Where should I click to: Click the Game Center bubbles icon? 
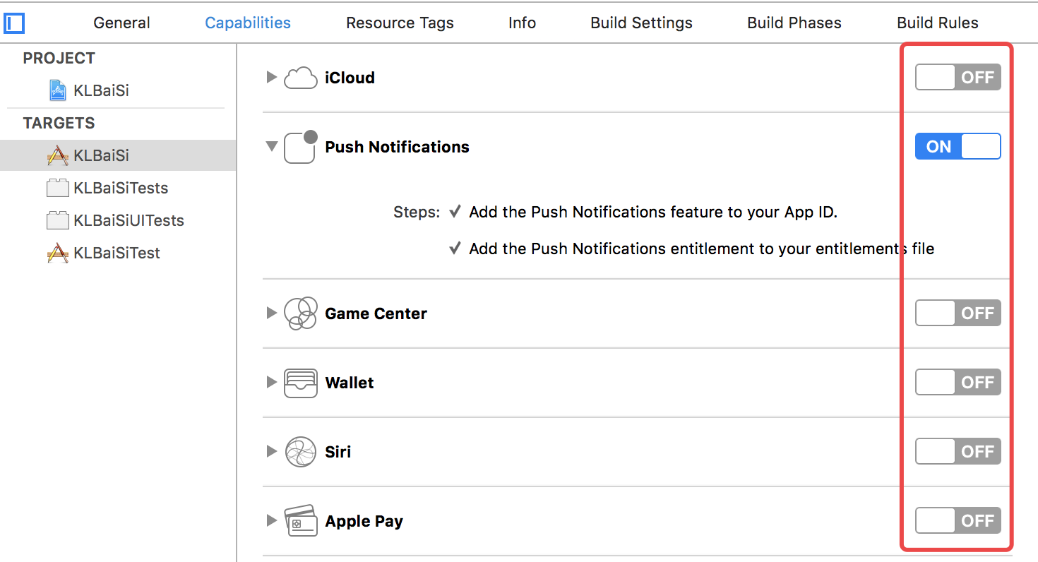click(300, 313)
